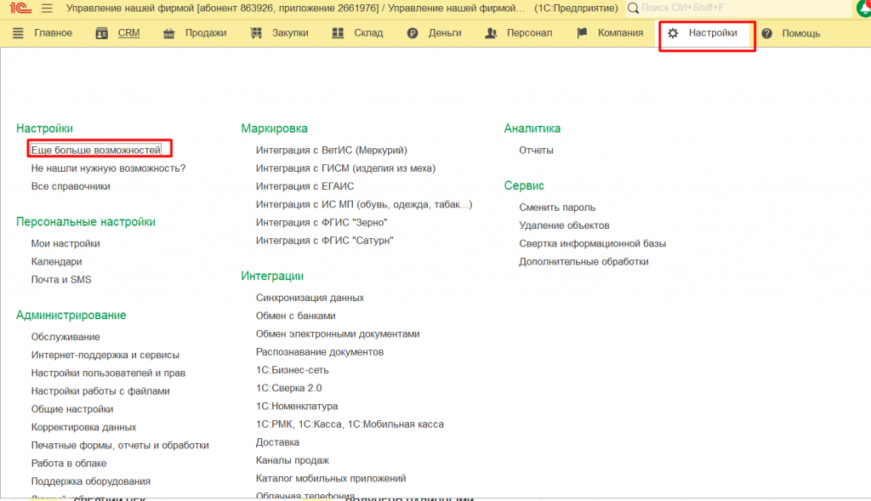Open the Главное section
Image resolution: width=871 pixels, height=501 pixels.
[x=54, y=33]
